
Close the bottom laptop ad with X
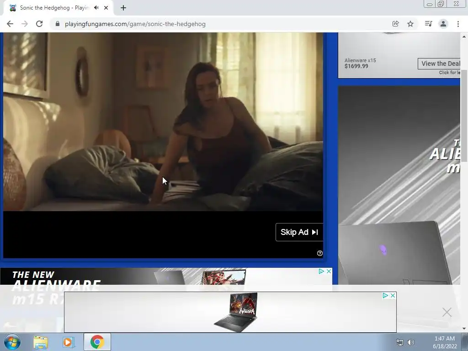pyautogui.click(x=393, y=295)
